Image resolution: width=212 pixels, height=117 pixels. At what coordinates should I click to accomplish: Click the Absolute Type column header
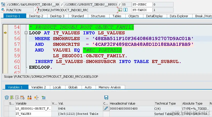pos(196,103)
